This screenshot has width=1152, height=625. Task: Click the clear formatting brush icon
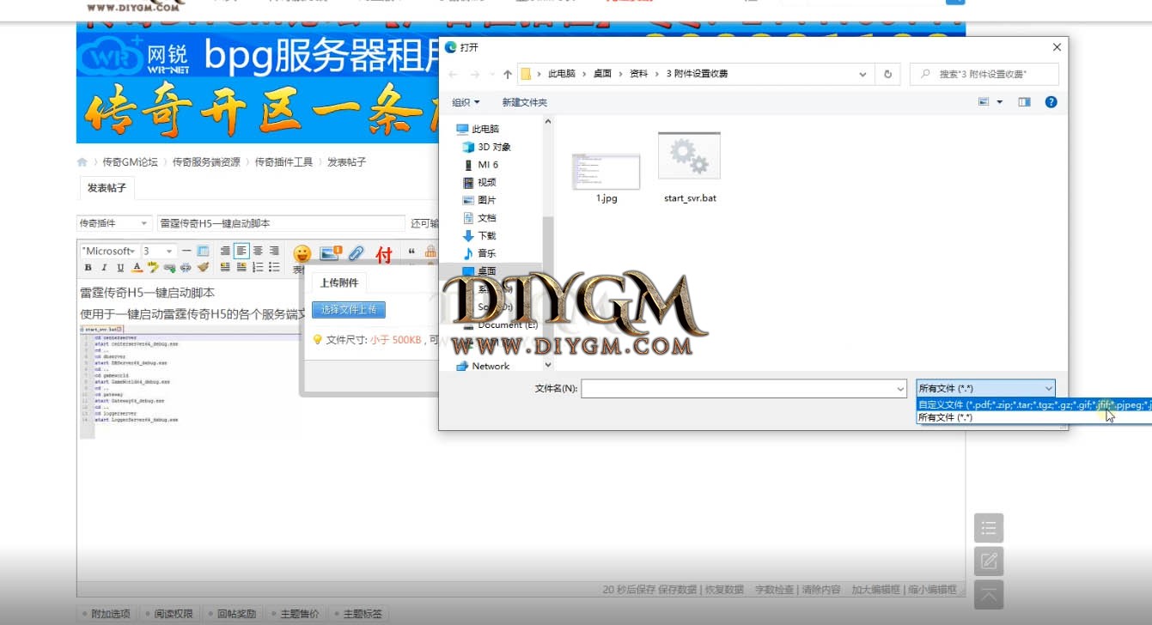(203, 267)
